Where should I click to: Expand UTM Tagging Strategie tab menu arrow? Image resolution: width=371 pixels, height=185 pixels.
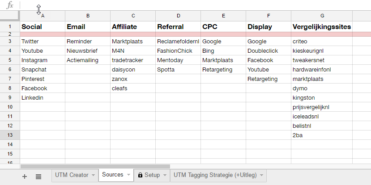click(x=261, y=175)
